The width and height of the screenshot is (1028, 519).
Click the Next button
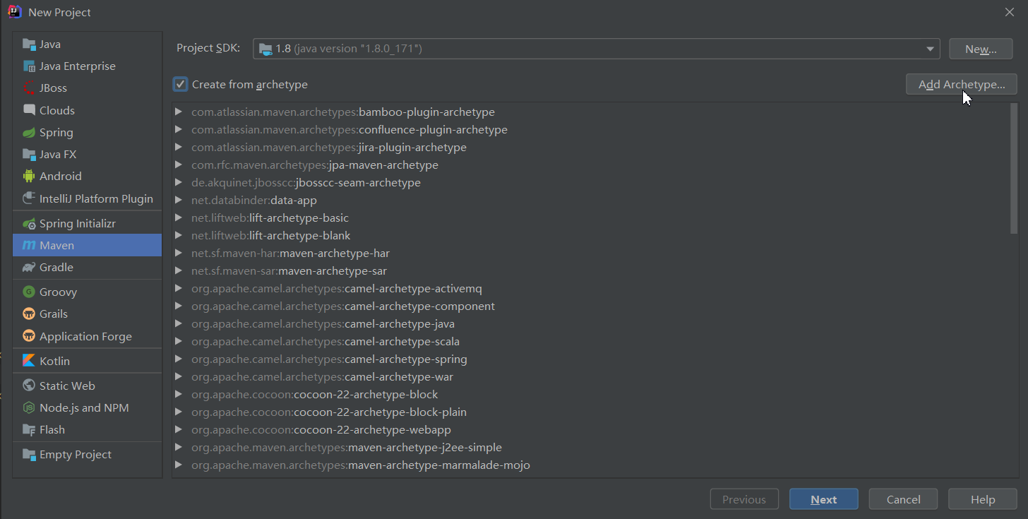point(823,499)
